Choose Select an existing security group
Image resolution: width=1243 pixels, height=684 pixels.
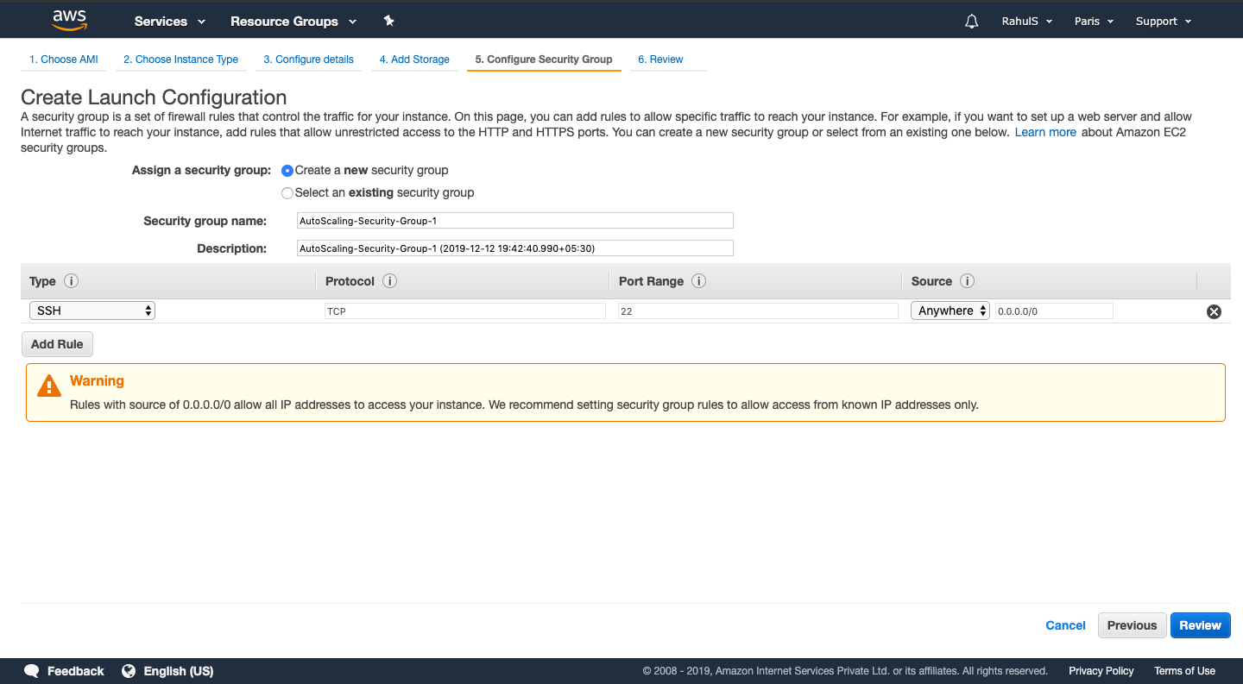[x=287, y=192]
